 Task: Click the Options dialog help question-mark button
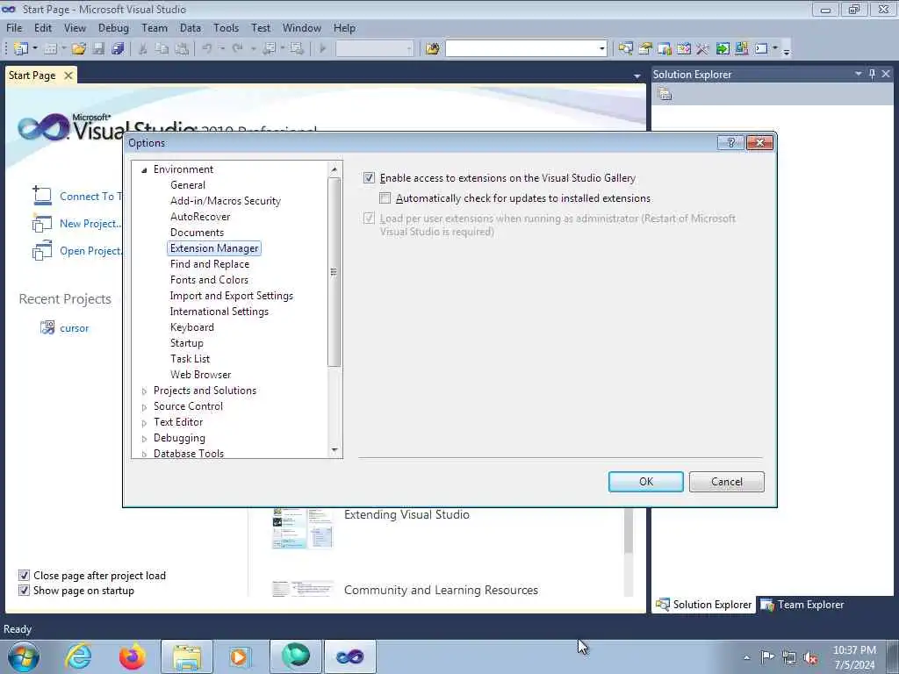[731, 143]
